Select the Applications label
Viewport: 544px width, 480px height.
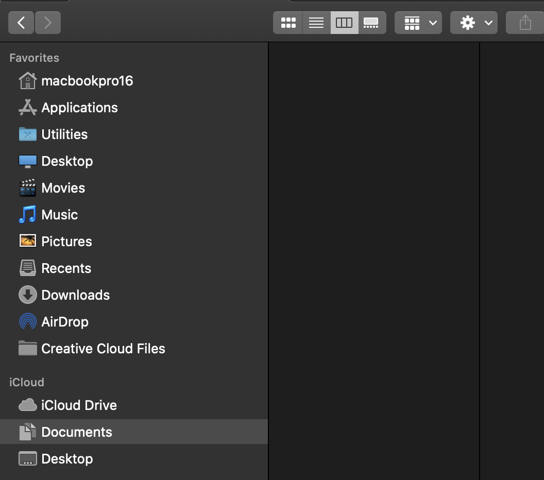pyautogui.click(x=79, y=108)
